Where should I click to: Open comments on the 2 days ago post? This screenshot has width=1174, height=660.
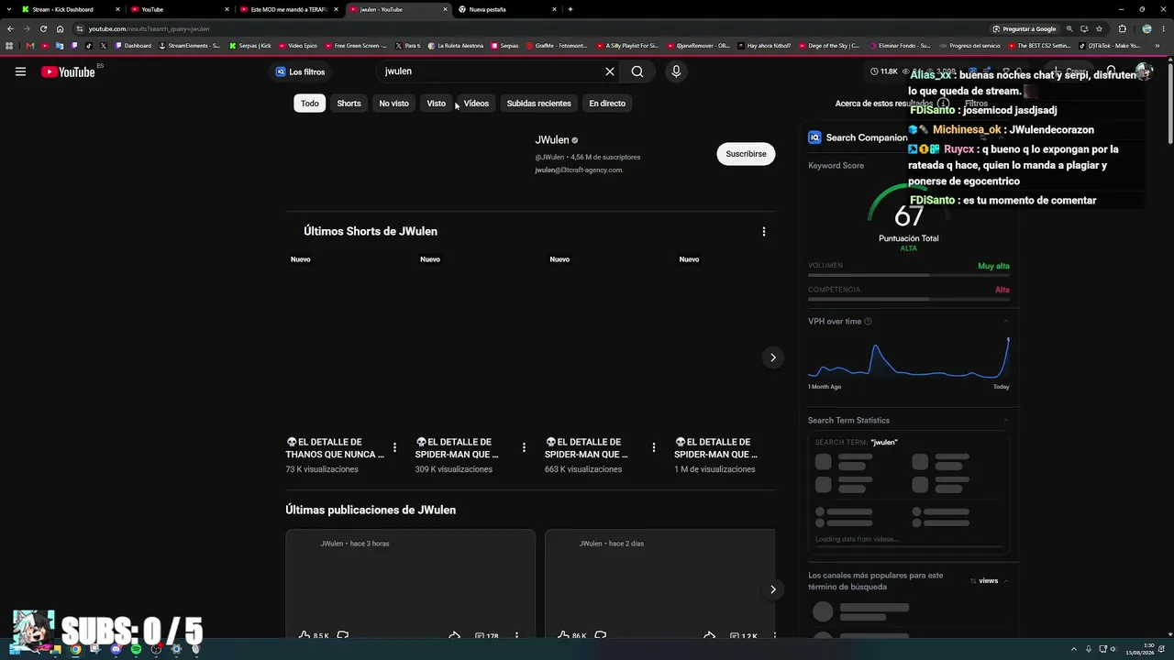tap(744, 635)
